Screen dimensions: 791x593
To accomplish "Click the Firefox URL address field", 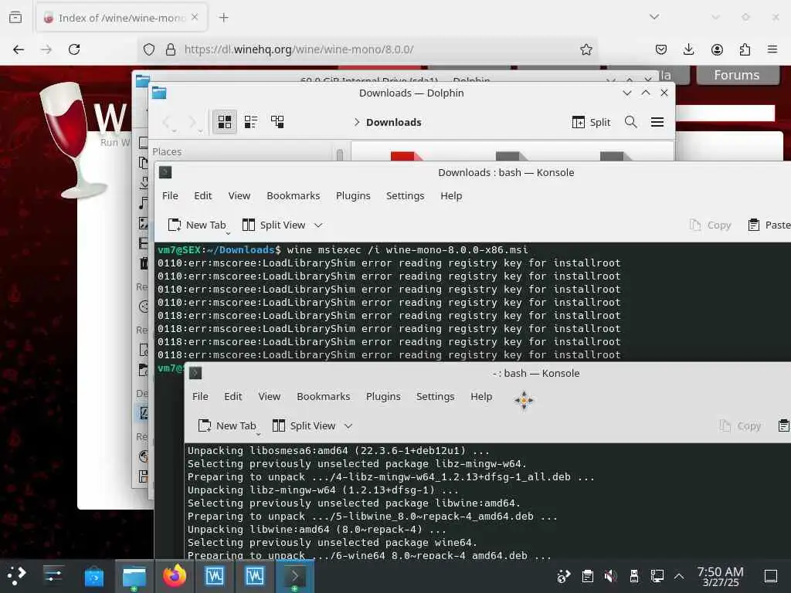I will point(368,49).
